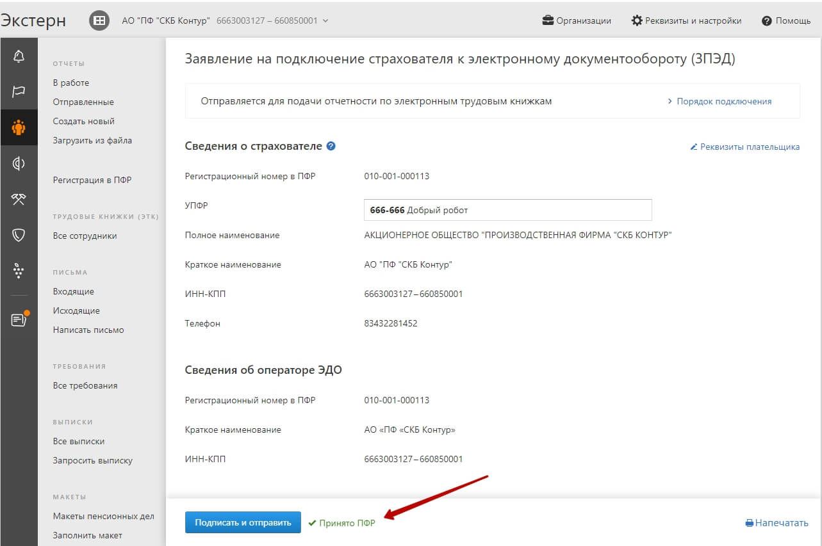Select the orange people icon in sidebar

coord(19,127)
